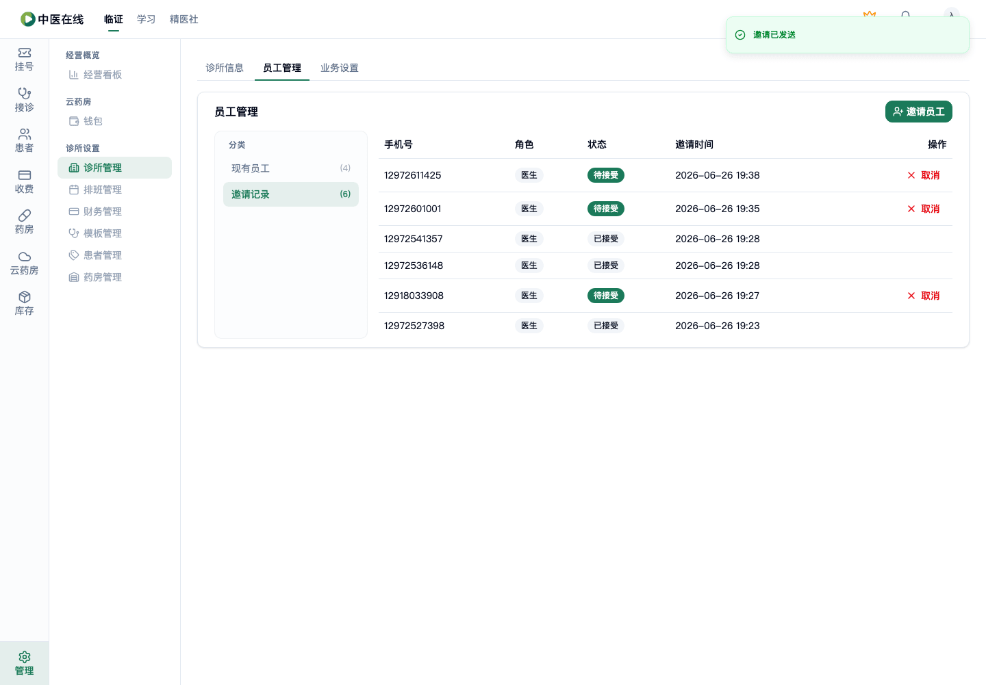Switch to the 学习 top navigation tab

coord(147,19)
